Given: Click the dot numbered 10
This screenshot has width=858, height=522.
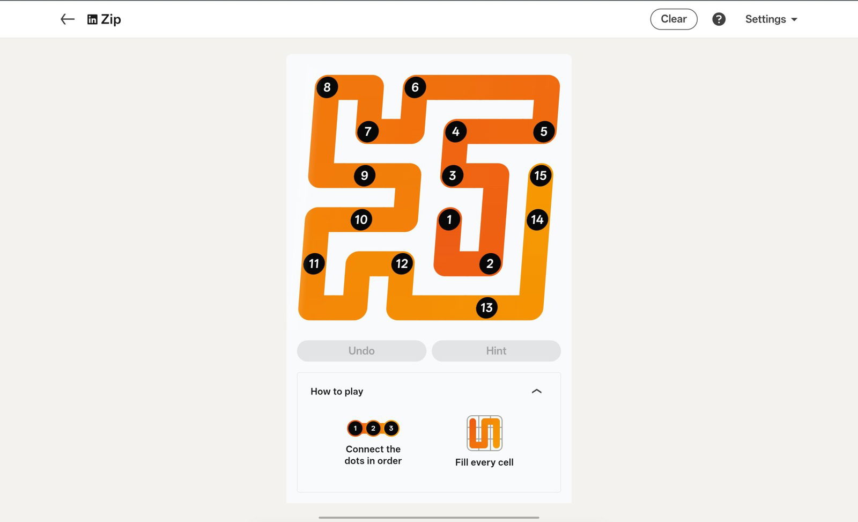Looking at the screenshot, I should pos(361,219).
